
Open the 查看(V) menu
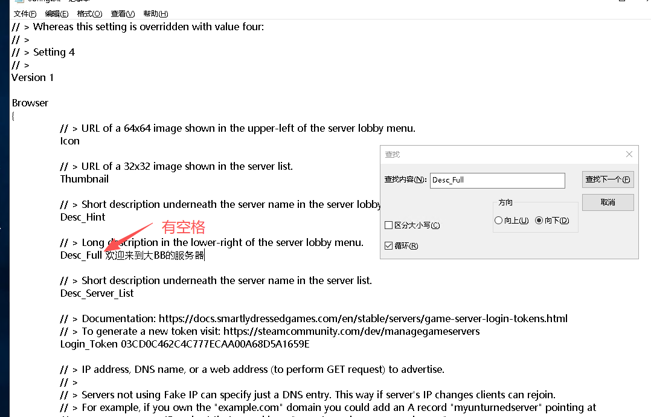pyautogui.click(x=123, y=13)
